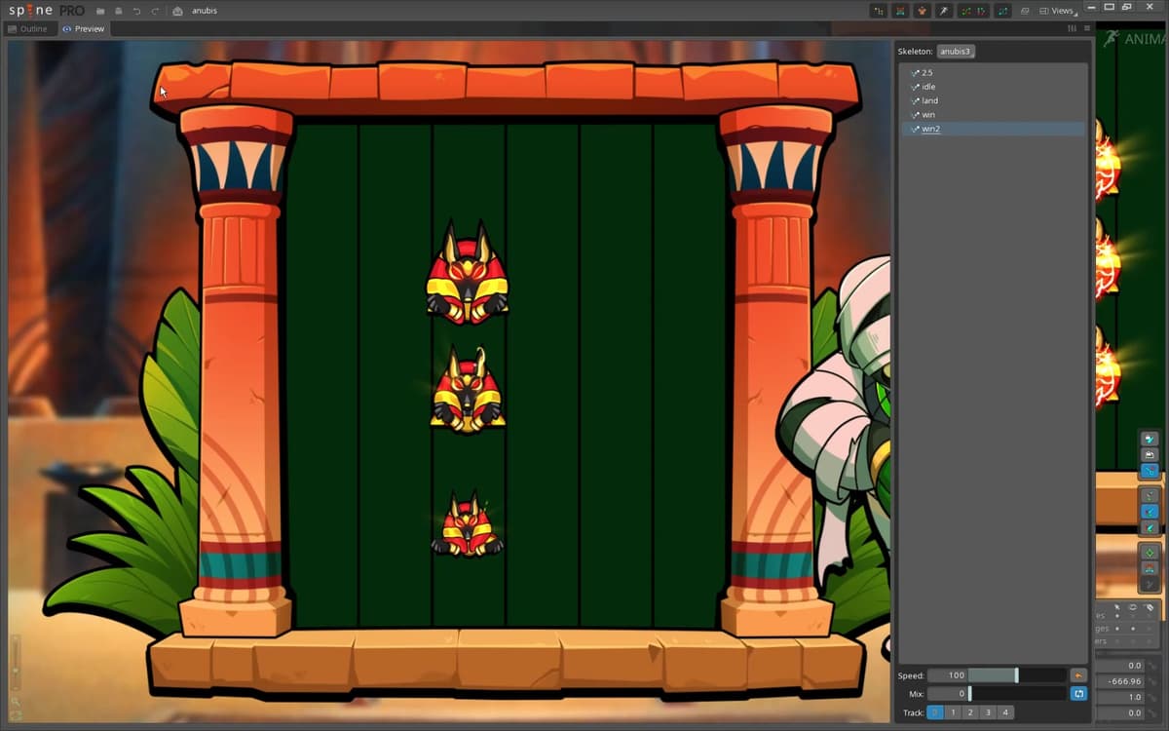Screen dimensions: 1169x731
Task: Switch to the Preview tab
Action: pos(83,29)
